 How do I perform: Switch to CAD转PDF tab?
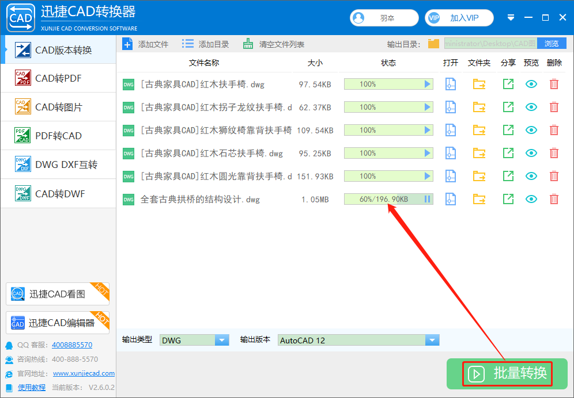click(x=59, y=78)
